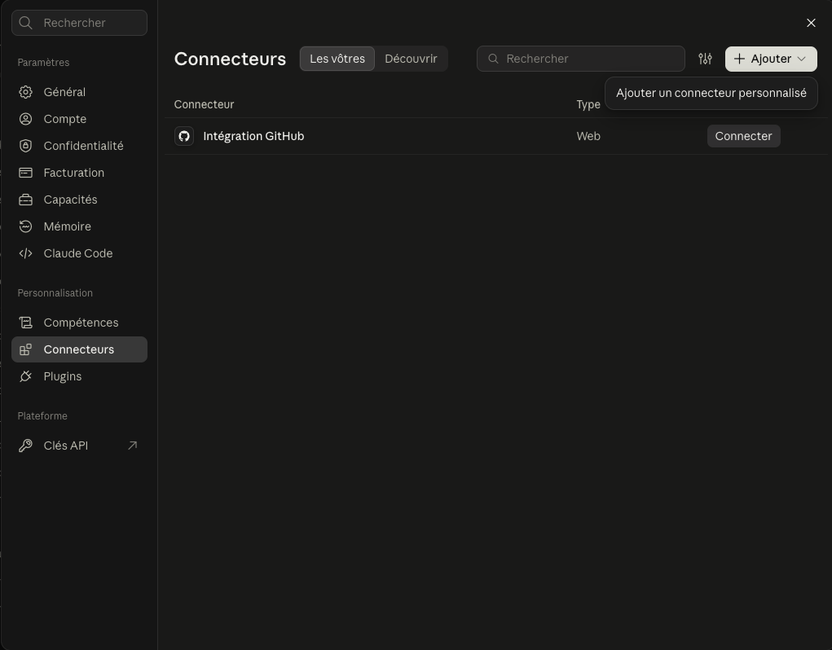
Task: Open the Clés API link
Action: tap(79, 446)
